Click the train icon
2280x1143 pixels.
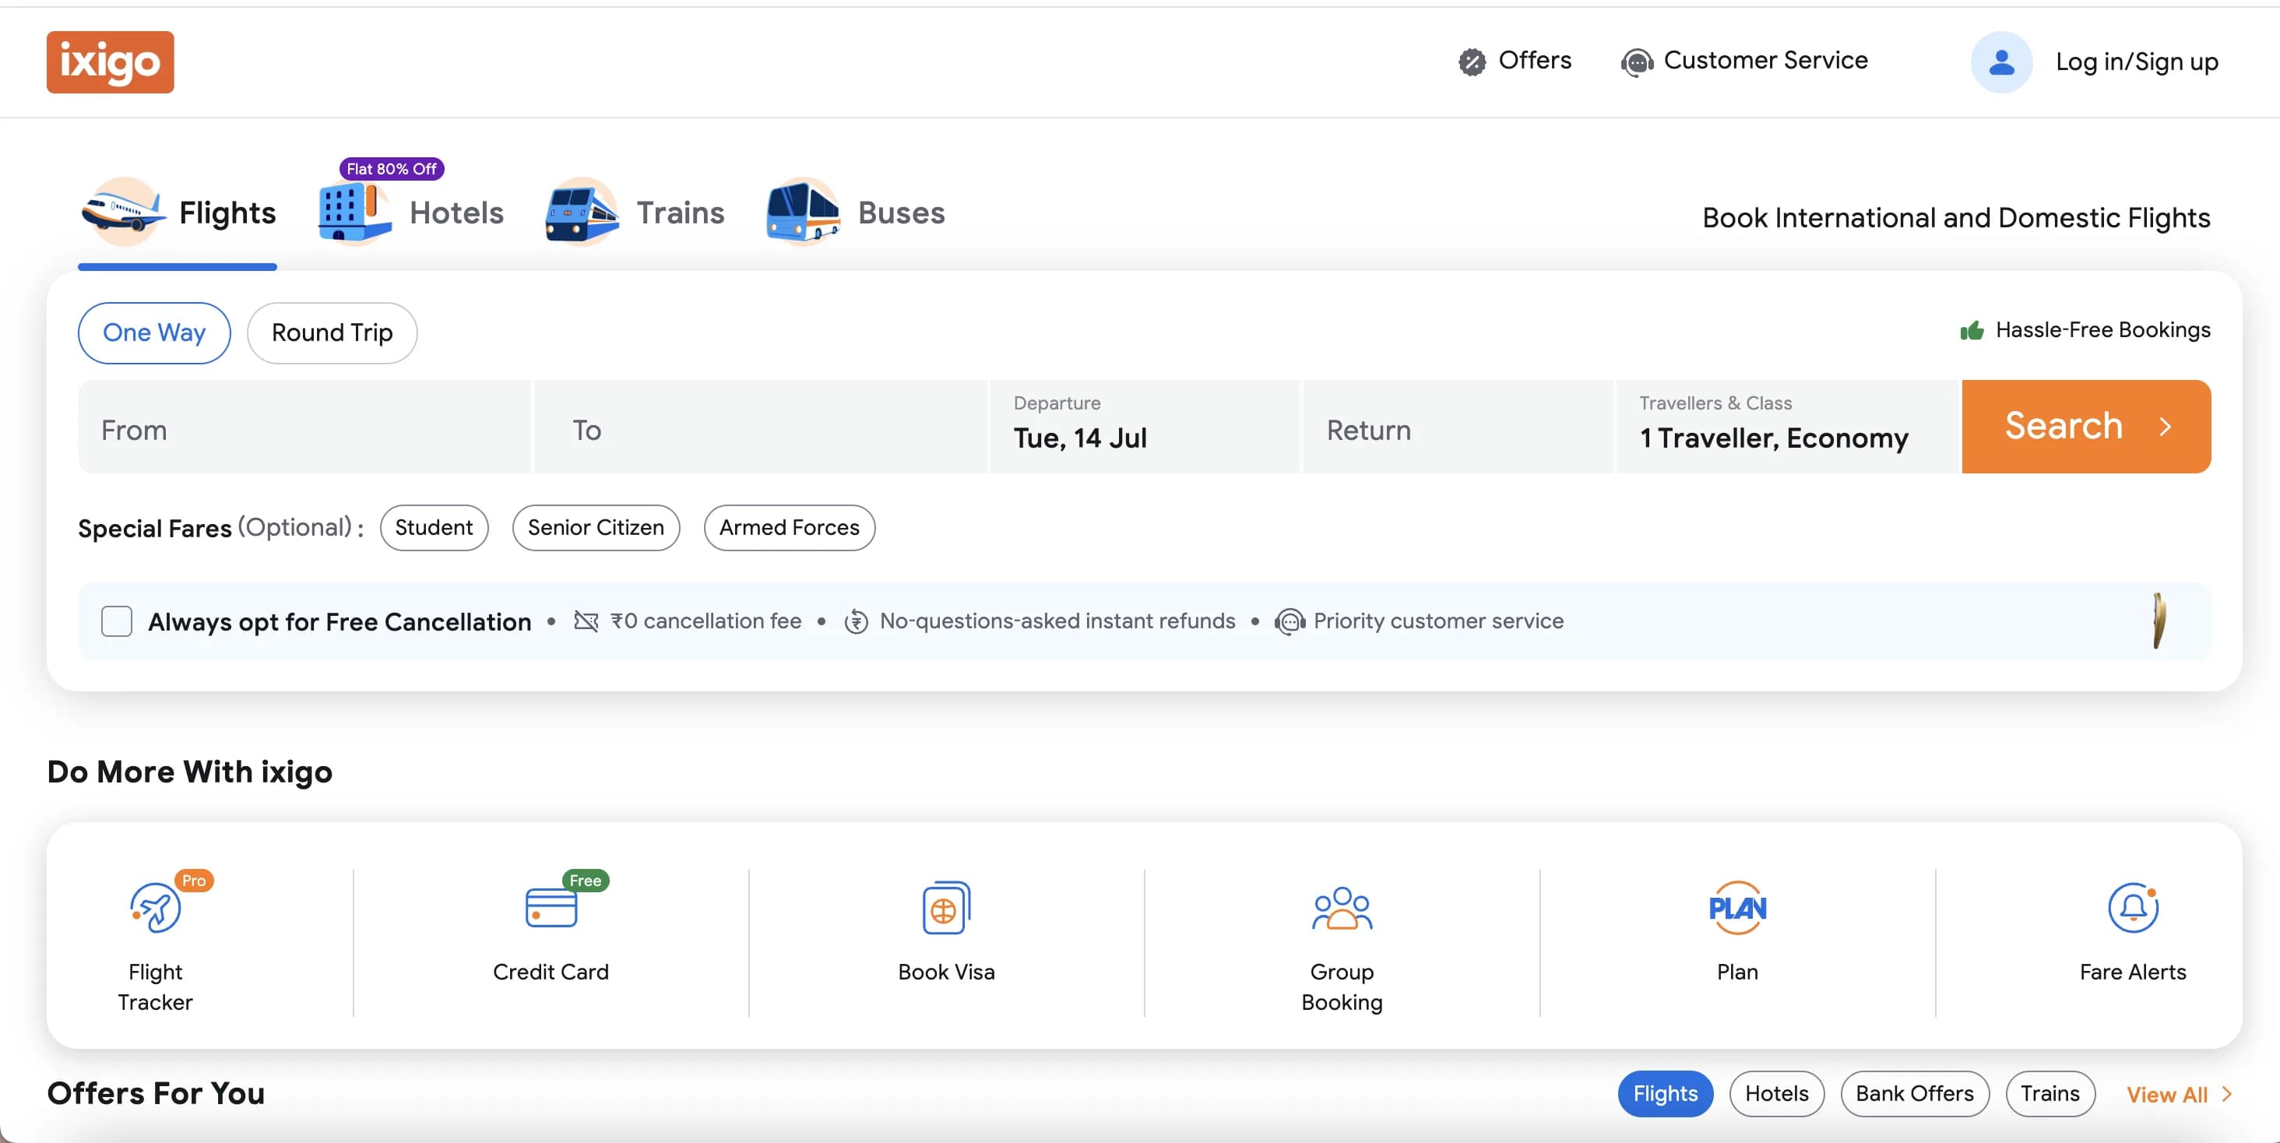pos(582,212)
